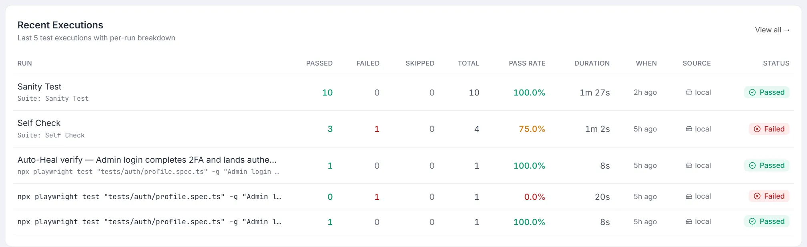Select the PASS RATE column header
807x247 pixels.
point(527,63)
